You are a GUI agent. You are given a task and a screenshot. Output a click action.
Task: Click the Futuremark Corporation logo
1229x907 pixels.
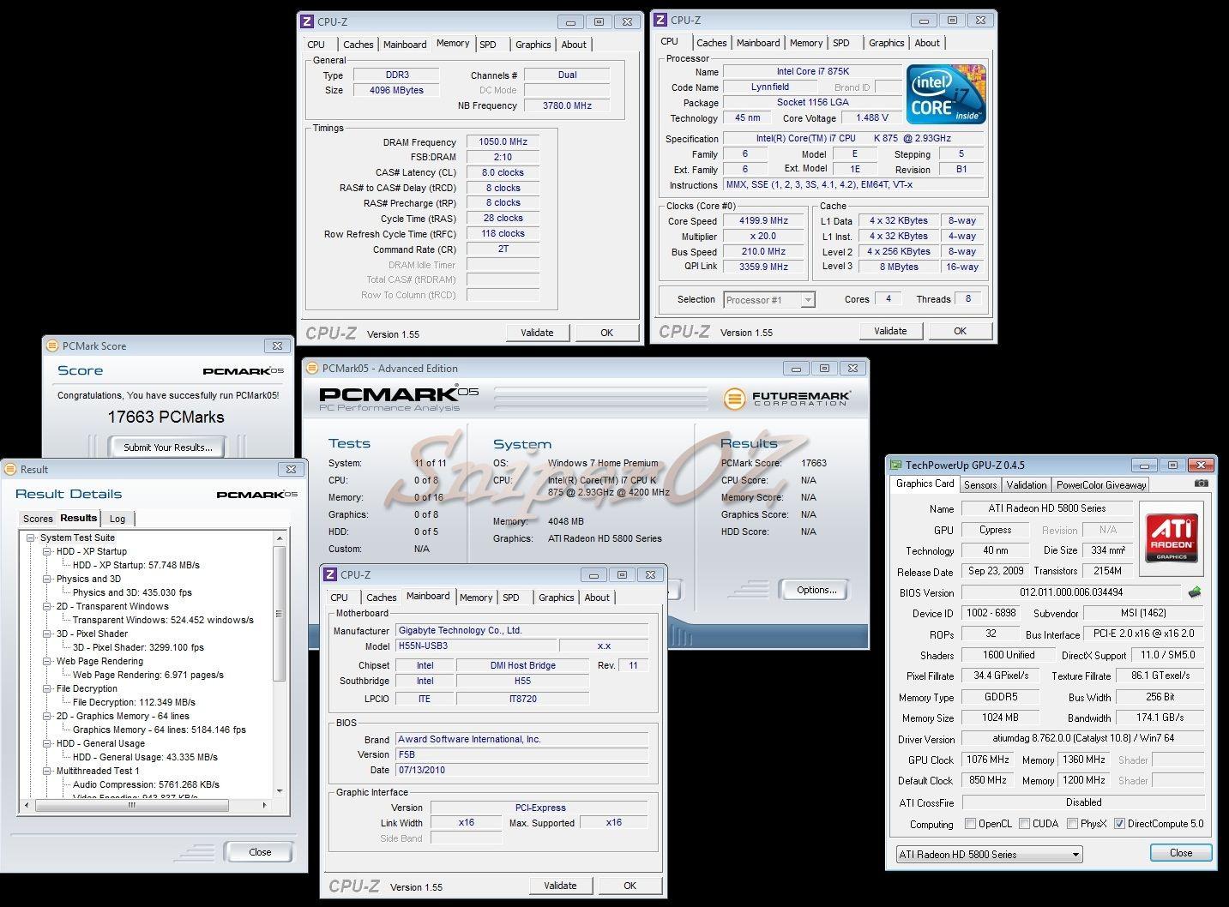click(786, 399)
